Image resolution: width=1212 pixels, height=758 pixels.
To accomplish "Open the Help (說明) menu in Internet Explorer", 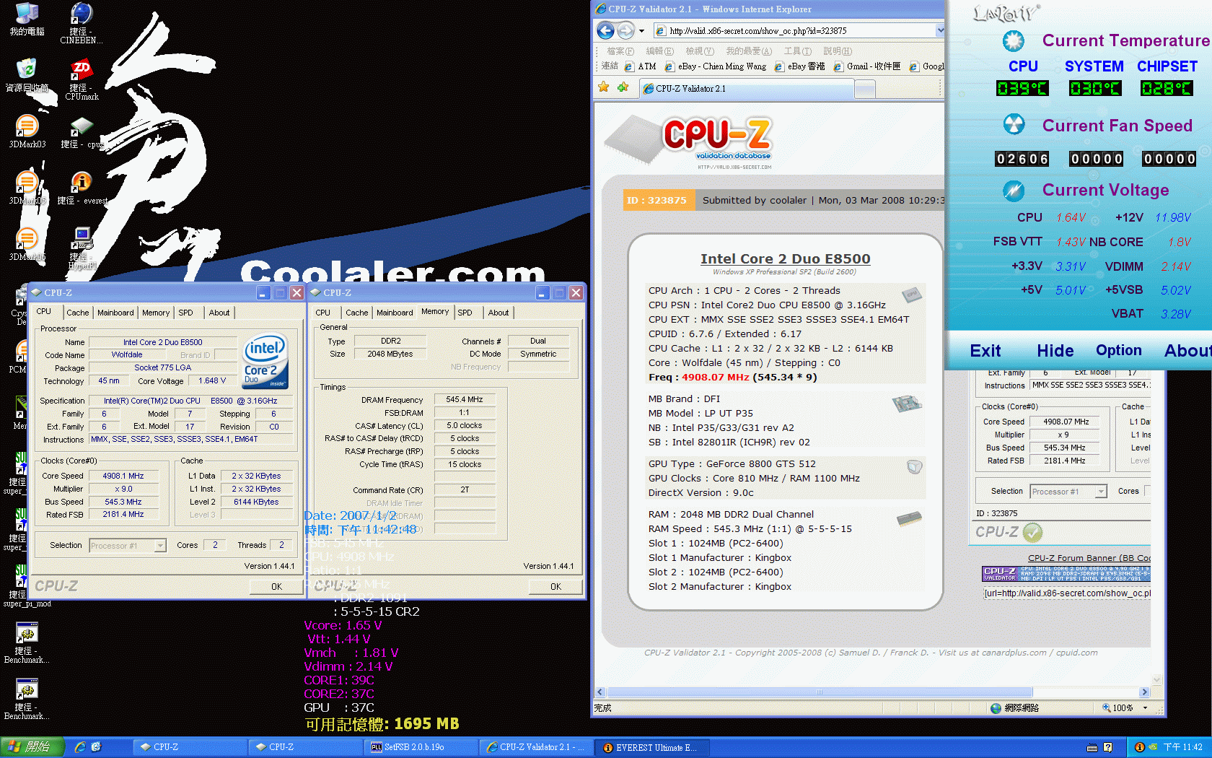I will click(x=837, y=51).
